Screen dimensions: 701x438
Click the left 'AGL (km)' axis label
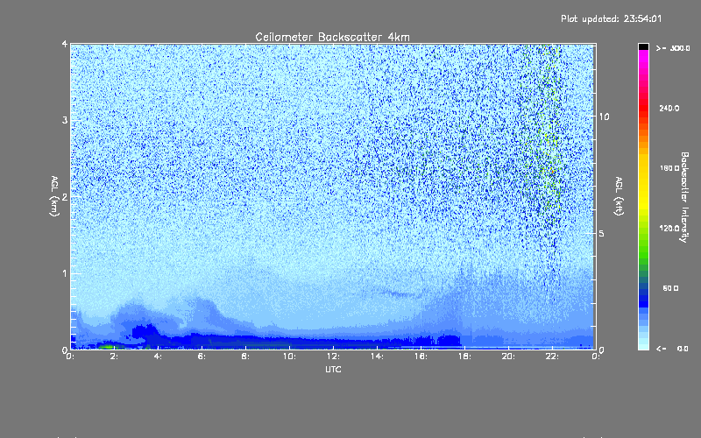54,196
